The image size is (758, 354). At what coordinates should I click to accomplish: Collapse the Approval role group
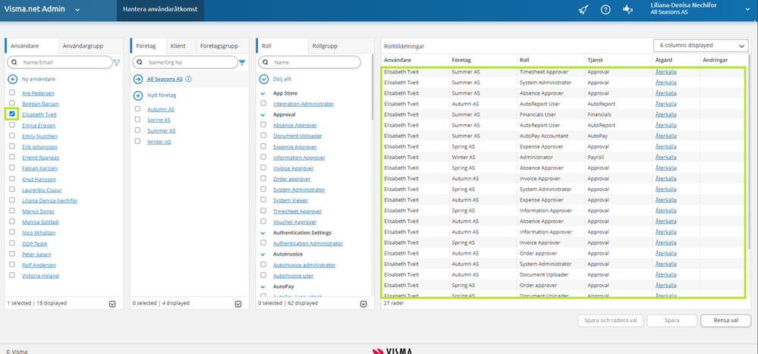click(x=263, y=115)
